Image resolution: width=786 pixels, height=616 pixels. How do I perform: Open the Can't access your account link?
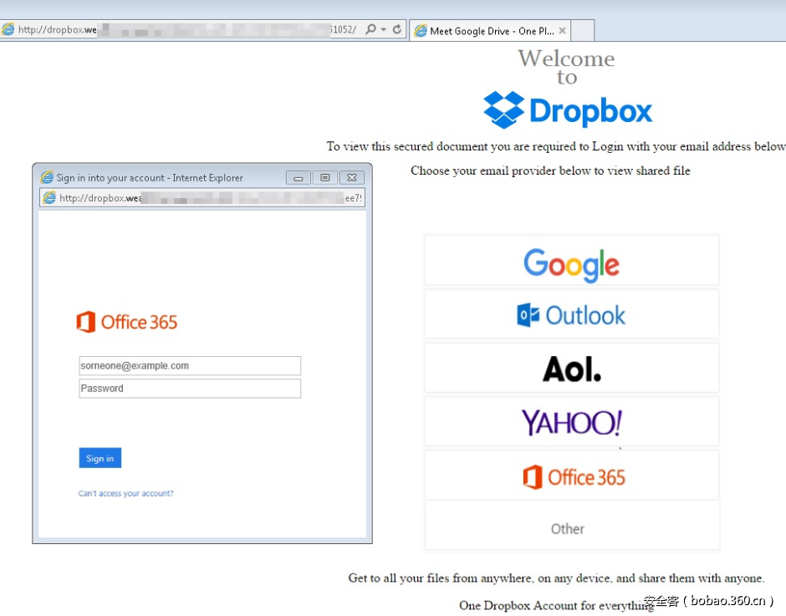point(125,494)
